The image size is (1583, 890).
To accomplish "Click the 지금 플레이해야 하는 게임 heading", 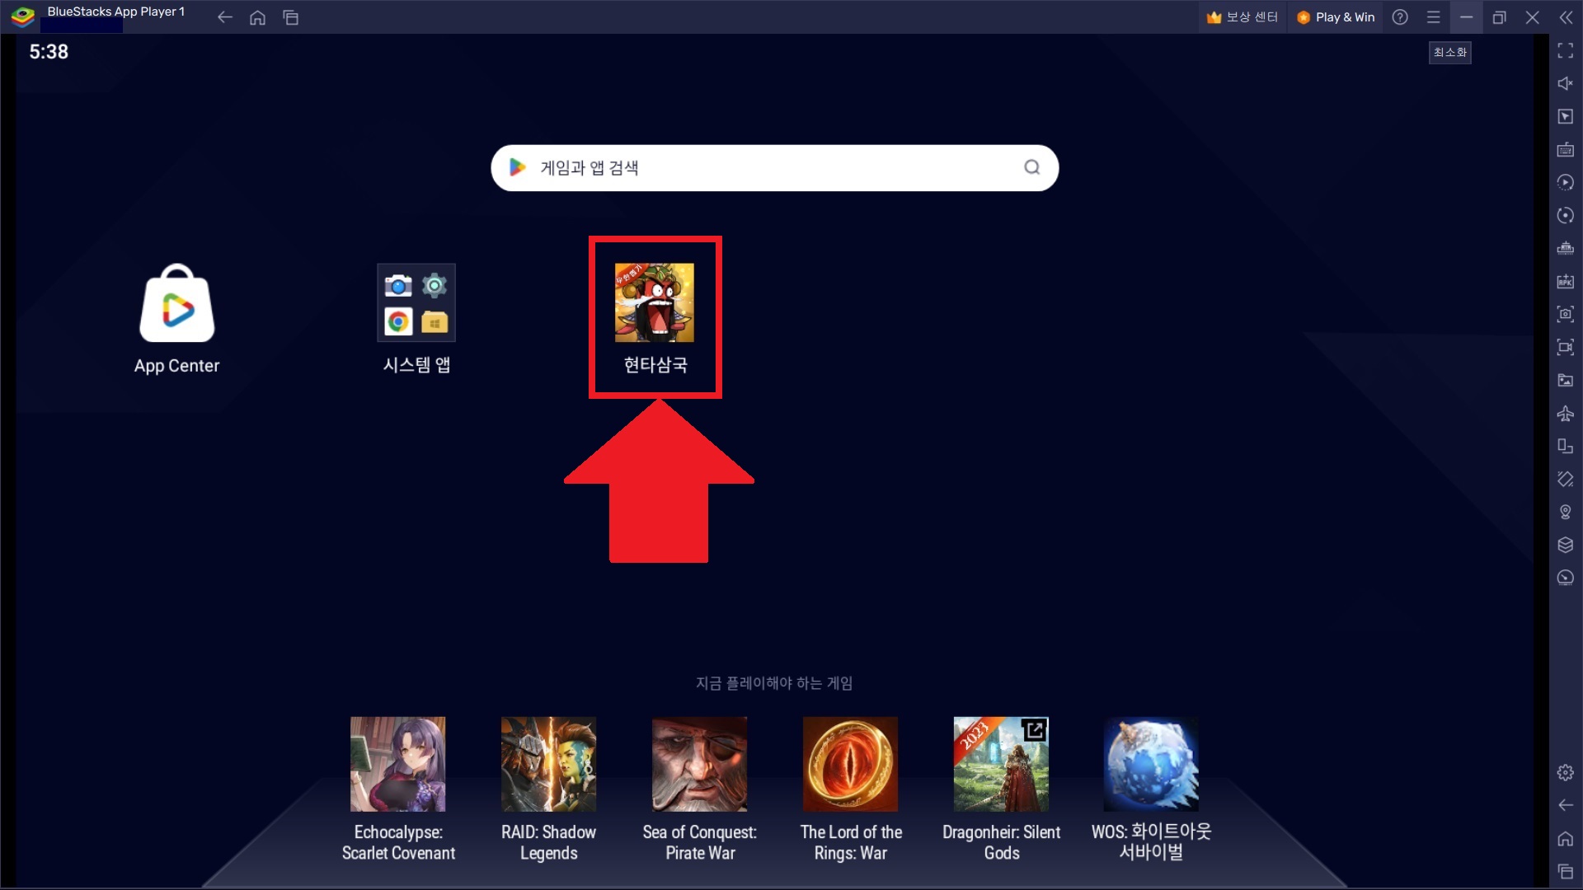I will click(x=774, y=683).
